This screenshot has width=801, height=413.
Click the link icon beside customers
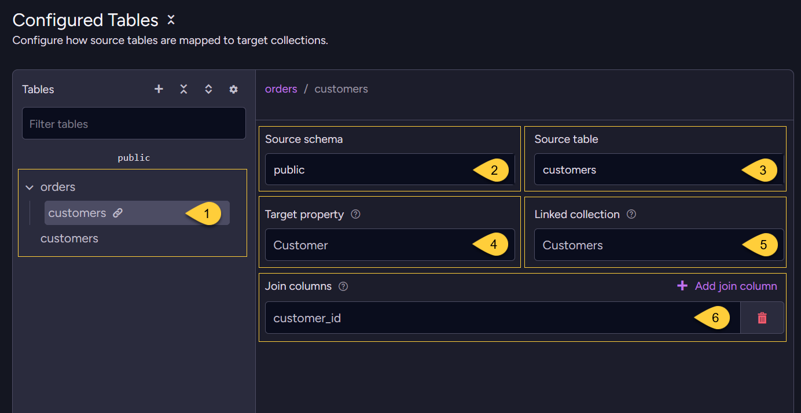(117, 213)
